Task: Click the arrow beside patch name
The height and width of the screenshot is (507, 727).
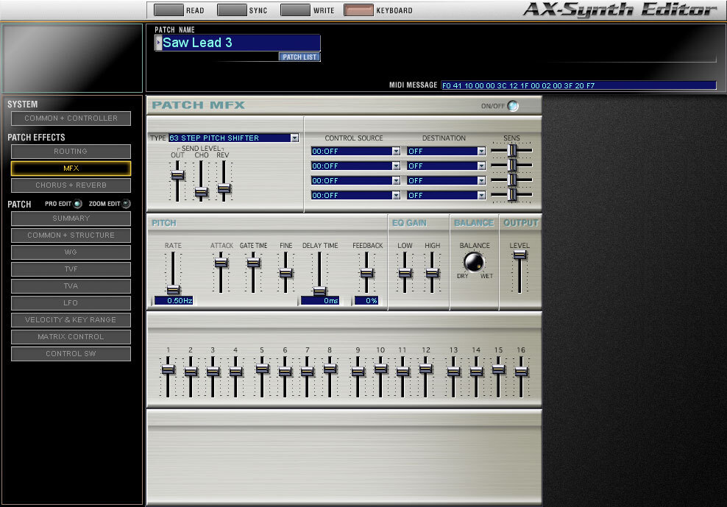Action: pyautogui.click(x=158, y=43)
